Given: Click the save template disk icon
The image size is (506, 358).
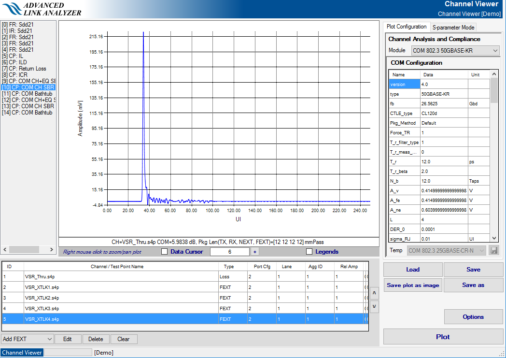Looking at the screenshot, I should [493, 250].
